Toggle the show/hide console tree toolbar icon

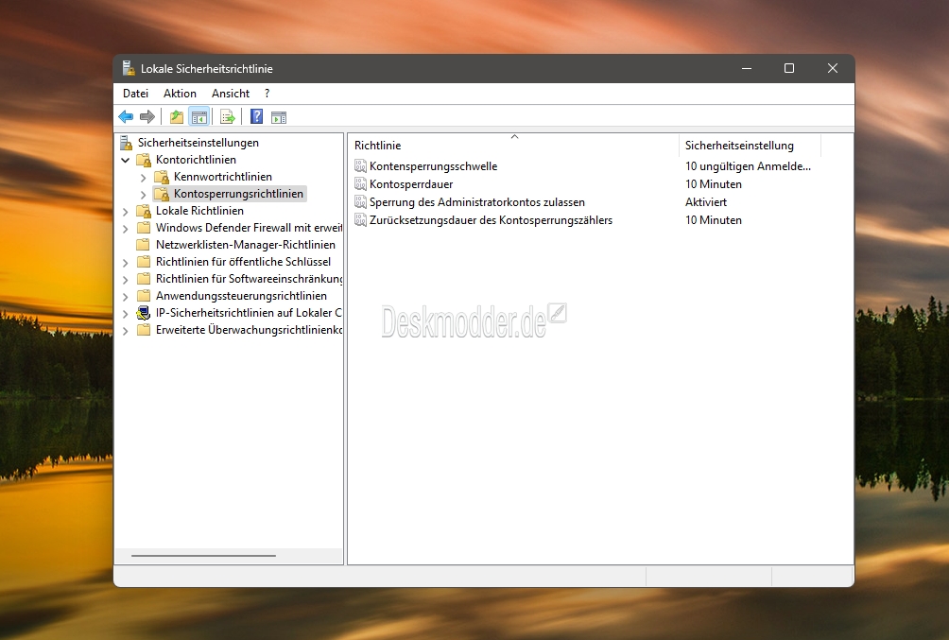(x=198, y=117)
